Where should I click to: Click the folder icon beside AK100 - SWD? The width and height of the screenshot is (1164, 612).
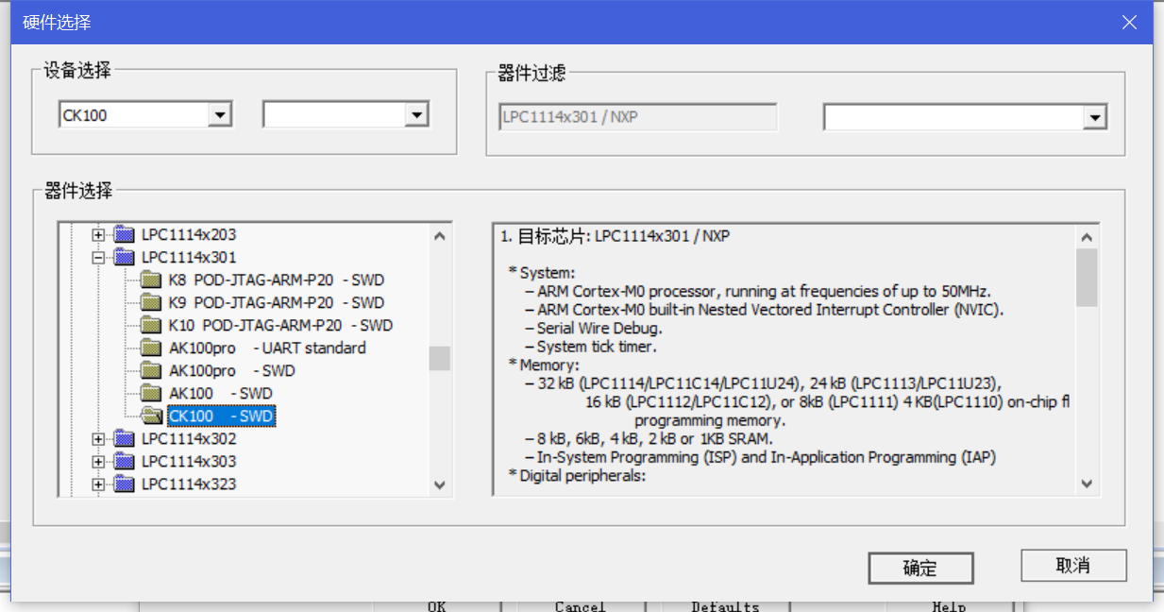point(152,393)
